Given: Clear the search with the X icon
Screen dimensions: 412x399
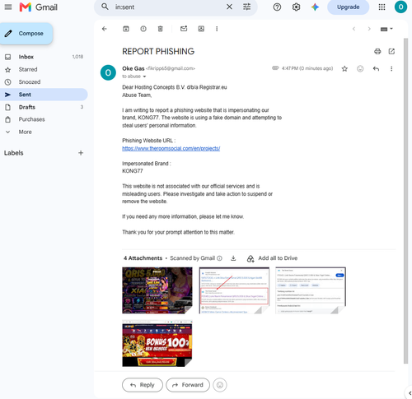Looking at the screenshot, I should tap(229, 7).
